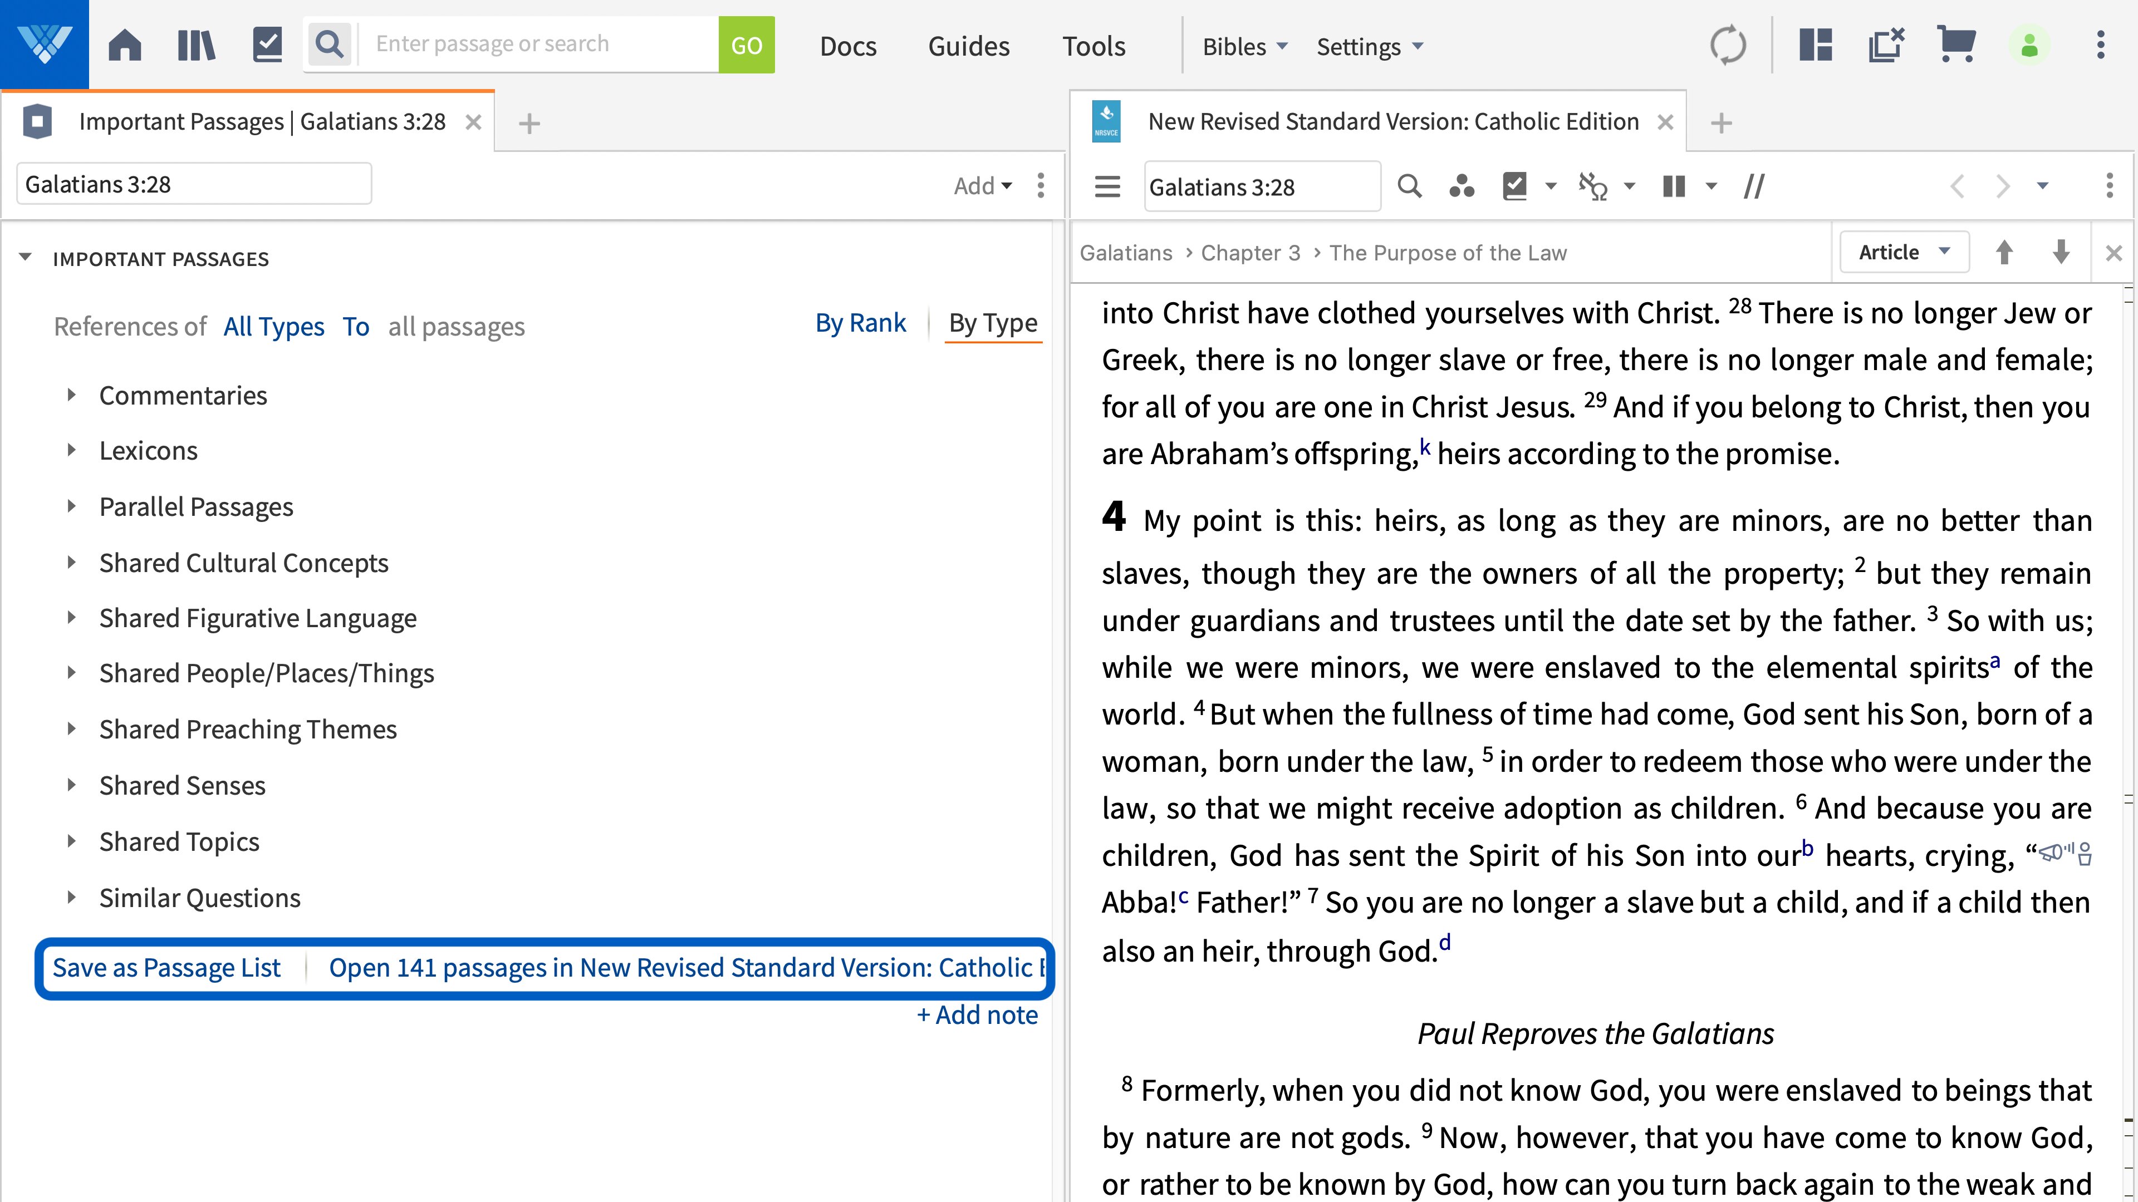Open the Layouts icon

click(1815, 45)
